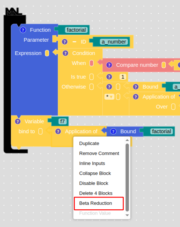180x227 pixels.
Task: Click help icon on Variable block
Action: point(18,121)
